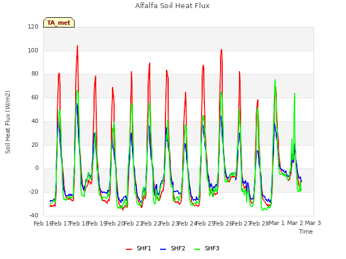Click the 60 y-axis tick label
346x259 pixels.
point(35,97)
